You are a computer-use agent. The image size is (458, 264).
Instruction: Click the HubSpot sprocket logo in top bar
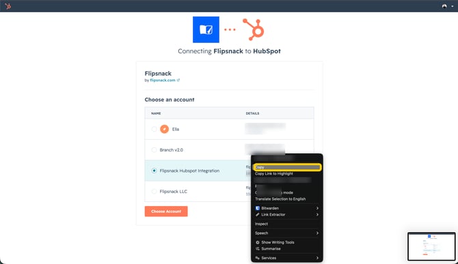[8, 6]
